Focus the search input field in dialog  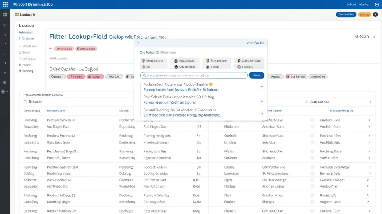[194, 75]
